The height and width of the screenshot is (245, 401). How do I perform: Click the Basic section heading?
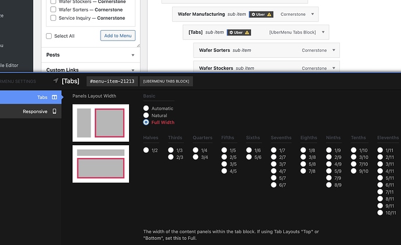click(x=149, y=96)
